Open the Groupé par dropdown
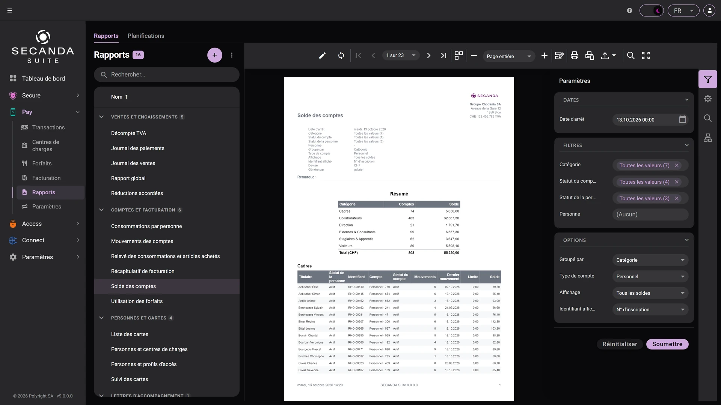Viewport: 721px width, 405px height. [x=650, y=260]
